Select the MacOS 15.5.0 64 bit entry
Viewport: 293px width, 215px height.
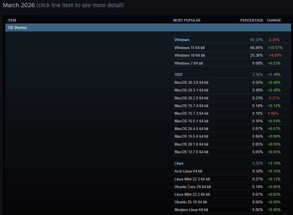coord(231,136)
